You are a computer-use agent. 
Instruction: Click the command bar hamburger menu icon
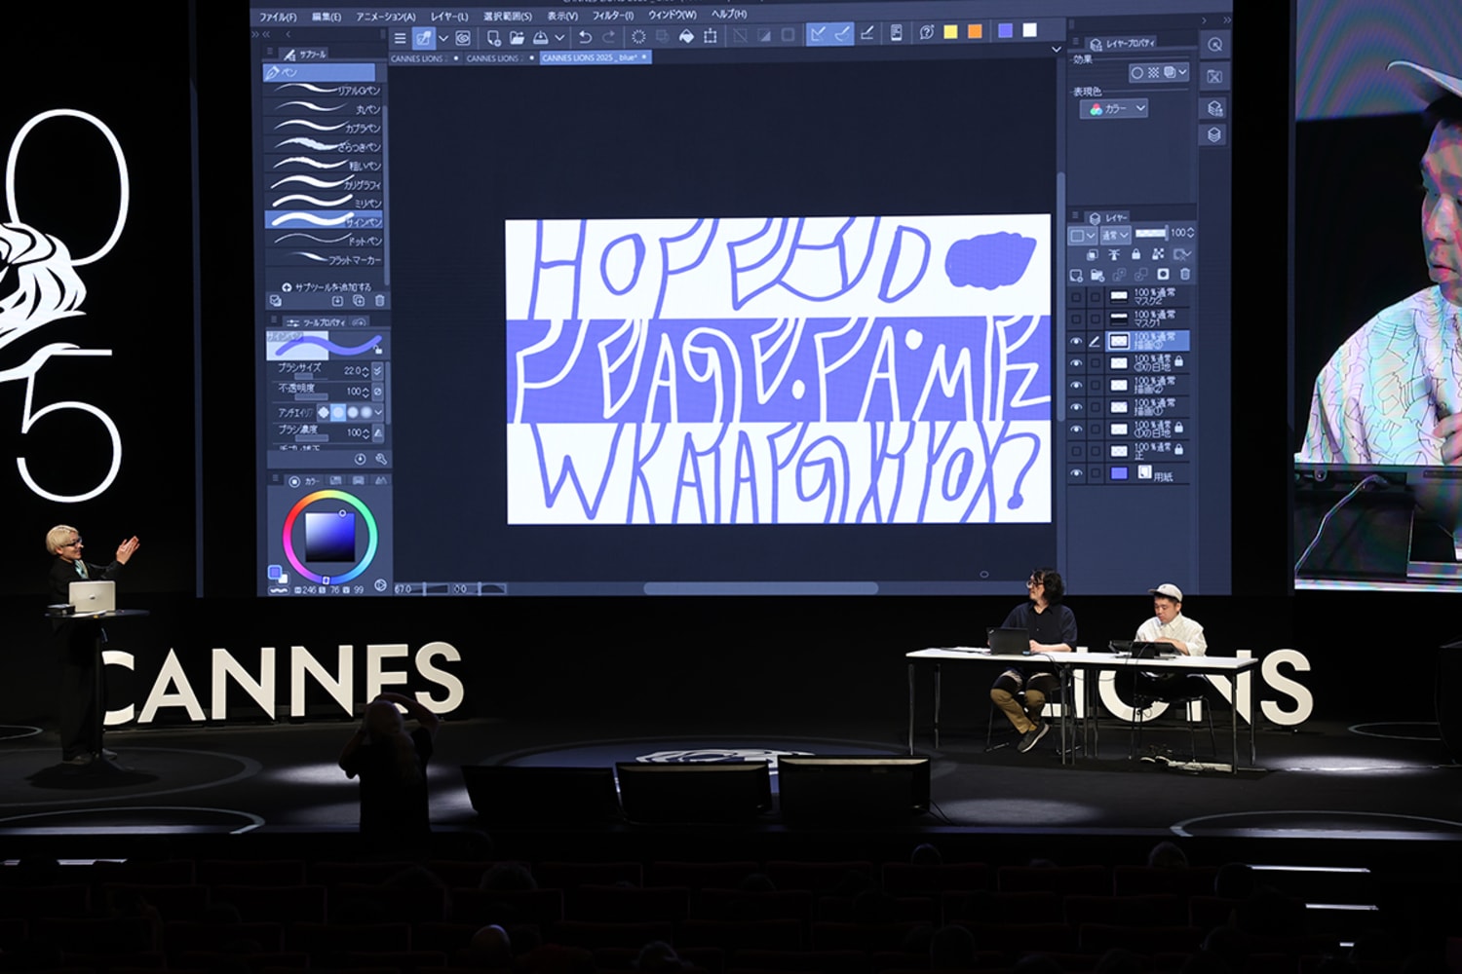(400, 38)
